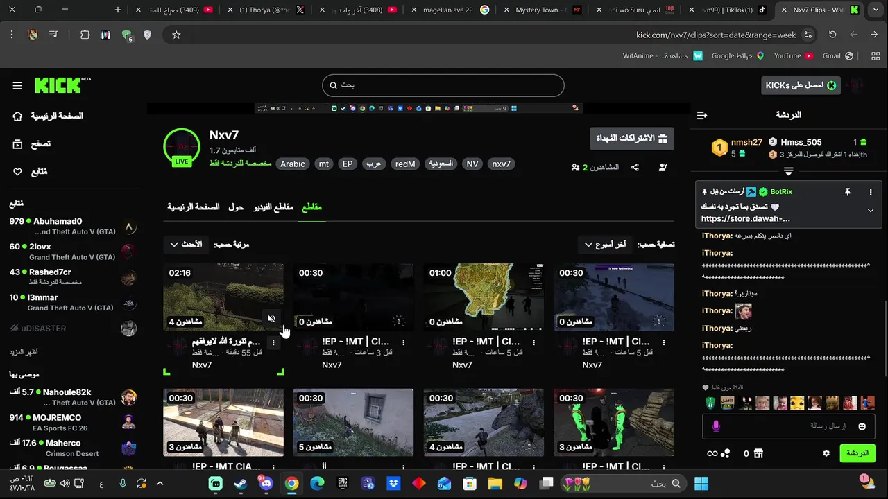Screen dimensions: 888x499
Task: Click the channel points icon in chat footer
Action: click(x=725, y=453)
